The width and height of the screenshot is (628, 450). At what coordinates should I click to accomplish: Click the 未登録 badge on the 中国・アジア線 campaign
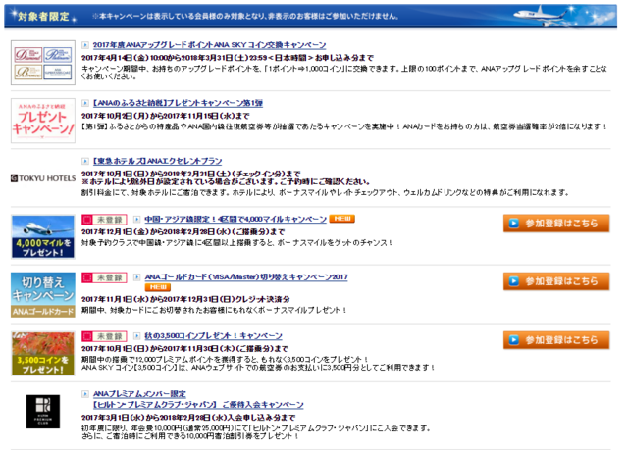point(104,220)
